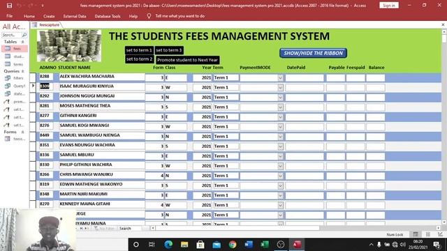447x251 pixels.
Task: Open PaymentMODE dropdown for Alex Wachira Macharia
Action: [x=280, y=77]
